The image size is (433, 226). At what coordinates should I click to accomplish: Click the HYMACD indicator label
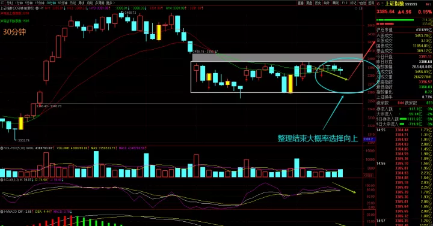tap(10, 212)
